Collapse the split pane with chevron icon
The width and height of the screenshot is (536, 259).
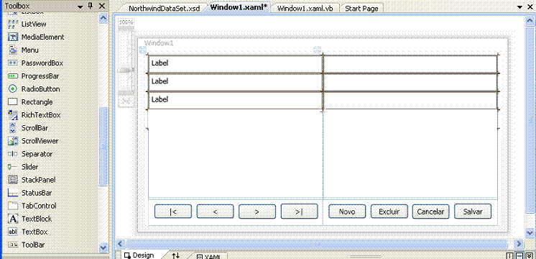pyautogui.click(x=529, y=255)
